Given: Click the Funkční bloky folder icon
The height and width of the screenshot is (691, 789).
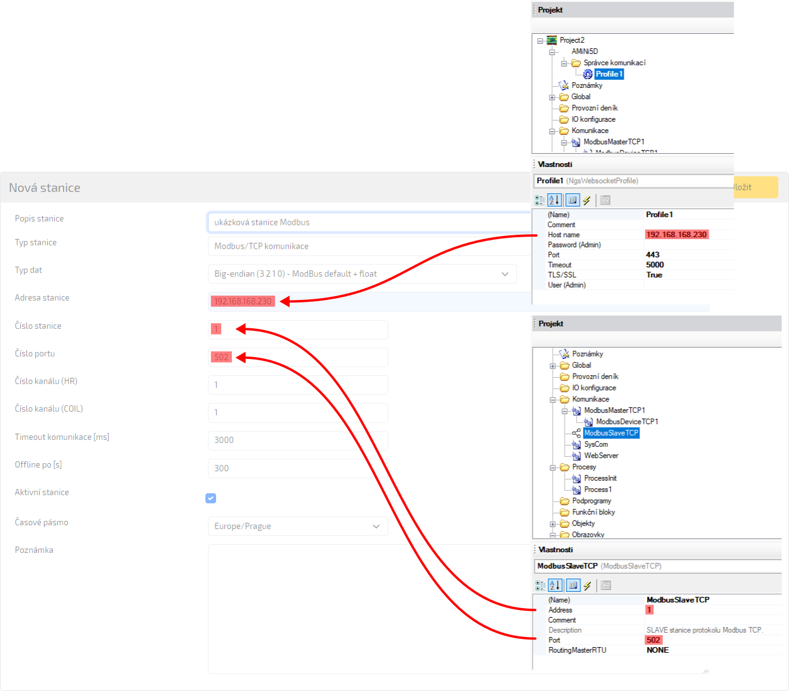Looking at the screenshot, I should pyautogui.click(x=564, y=512).
